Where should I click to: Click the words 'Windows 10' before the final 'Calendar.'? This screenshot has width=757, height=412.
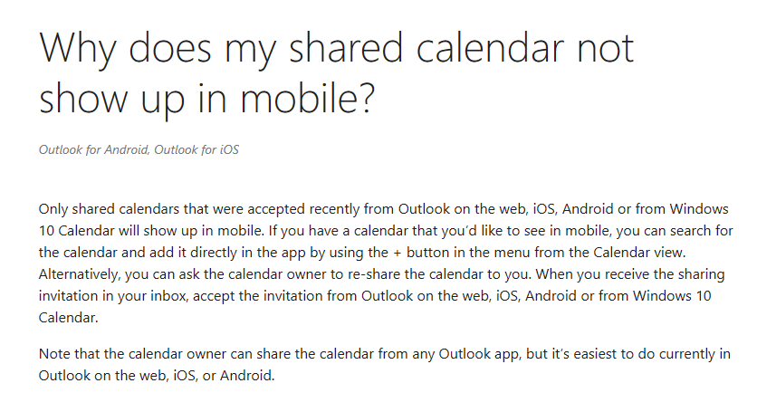[x=672, y=295]
